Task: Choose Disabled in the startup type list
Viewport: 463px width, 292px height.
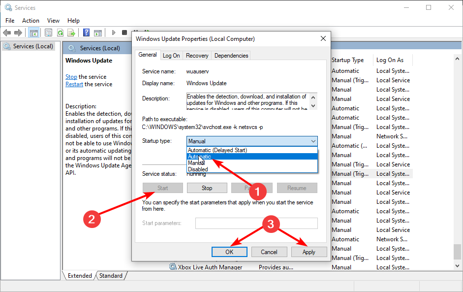Action: pyautogui.click(x=252, y=169)
